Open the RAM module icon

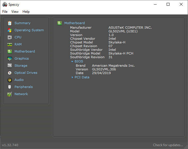click(10, 44)
